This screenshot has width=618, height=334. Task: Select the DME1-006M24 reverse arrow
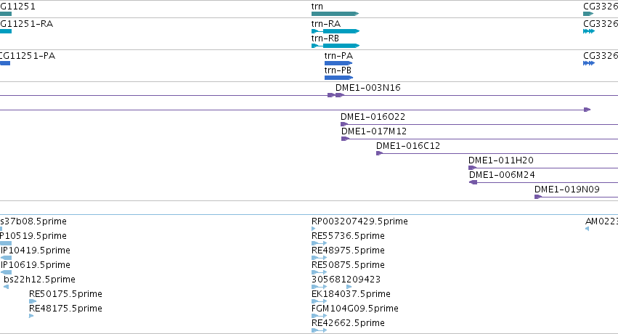pyautogui.click(x=473, y=182)
